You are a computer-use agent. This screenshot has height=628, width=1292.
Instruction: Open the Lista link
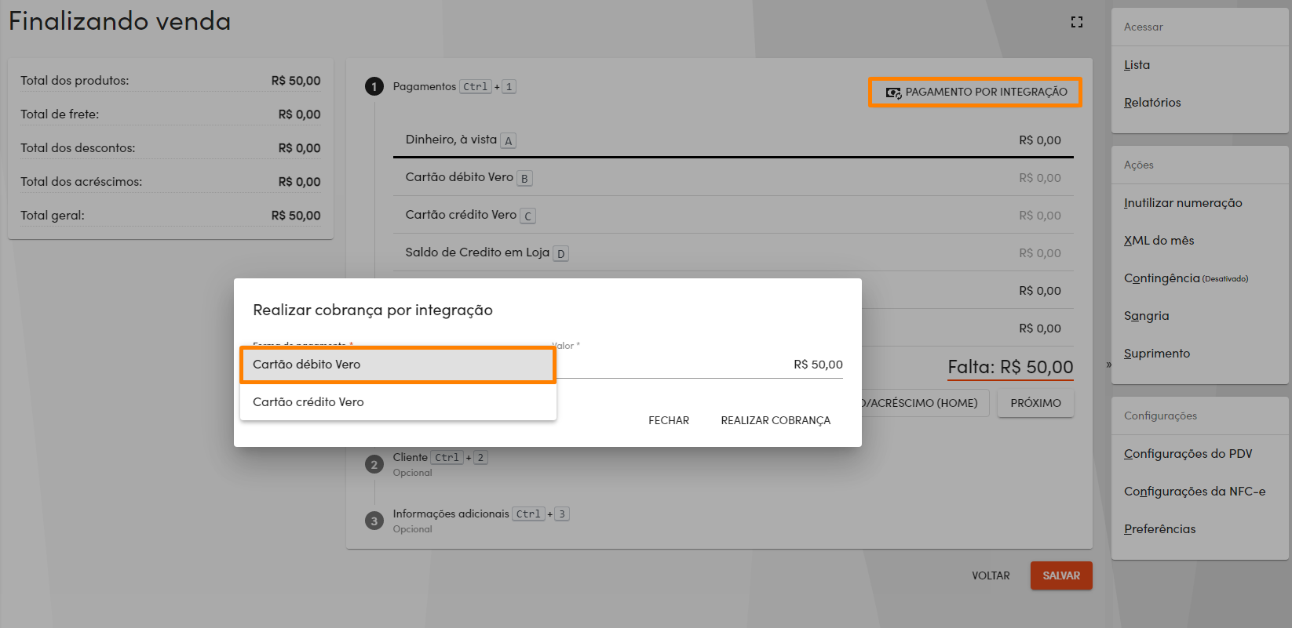pos(1137,65)
